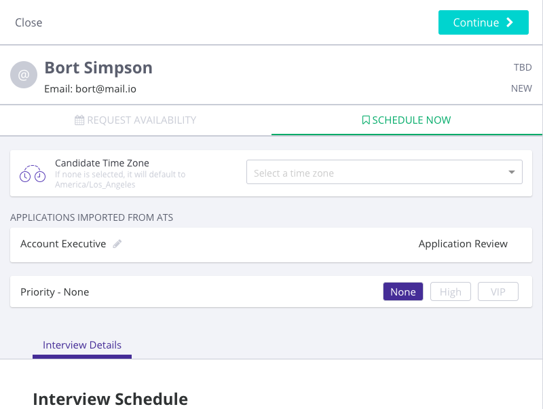The width and height of the screenshot is (543, 409).
Task: Set priority to High
Action: coord(451,291)
